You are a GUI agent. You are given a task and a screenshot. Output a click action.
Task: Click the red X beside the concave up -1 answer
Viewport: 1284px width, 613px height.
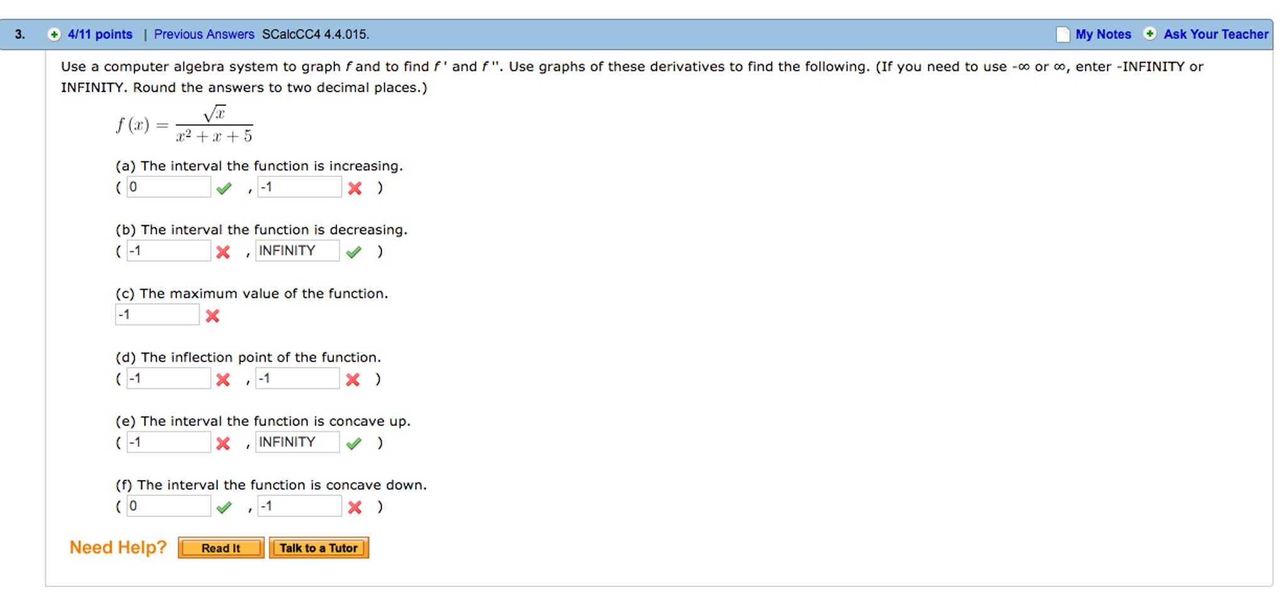click(x=222, y=443)
